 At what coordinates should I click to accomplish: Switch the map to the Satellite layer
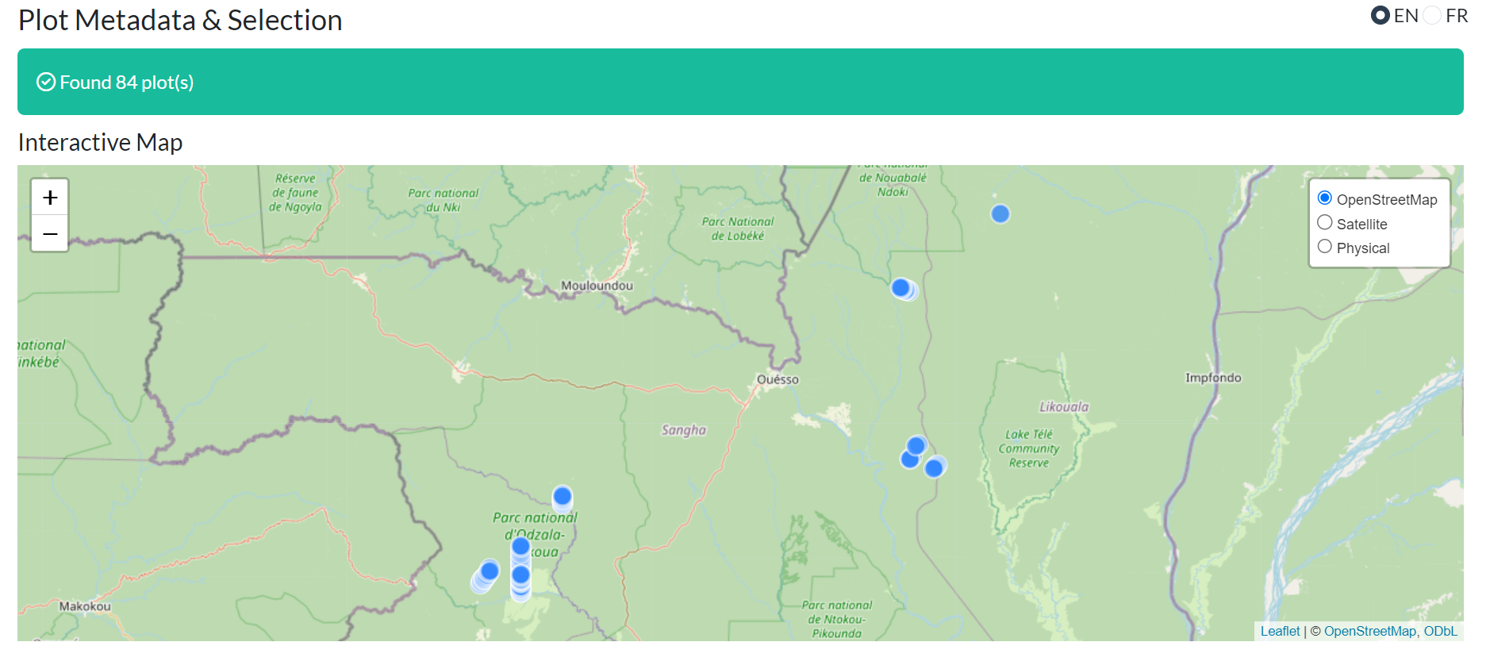1324,223
